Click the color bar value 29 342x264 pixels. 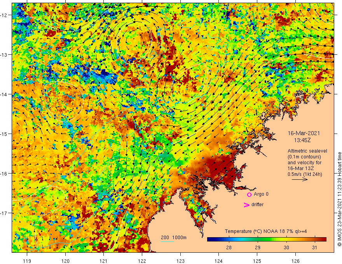pyautogui.click(x=257, y=247)
